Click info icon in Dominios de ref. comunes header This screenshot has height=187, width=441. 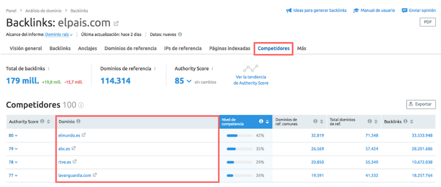(x=315, y=122)
